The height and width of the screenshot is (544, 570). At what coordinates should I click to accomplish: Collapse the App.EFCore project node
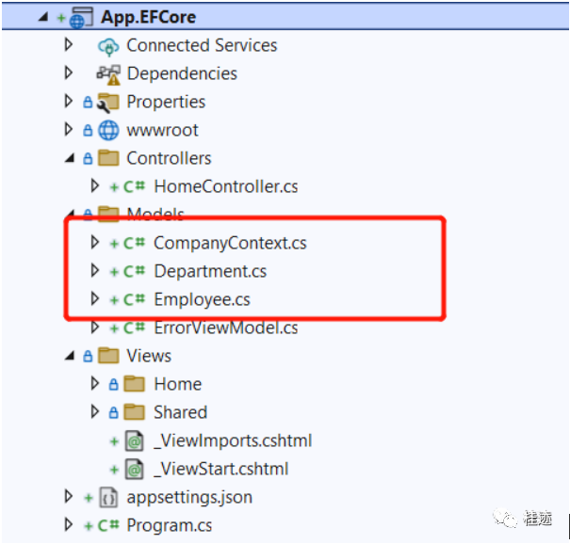pos(43,17)
